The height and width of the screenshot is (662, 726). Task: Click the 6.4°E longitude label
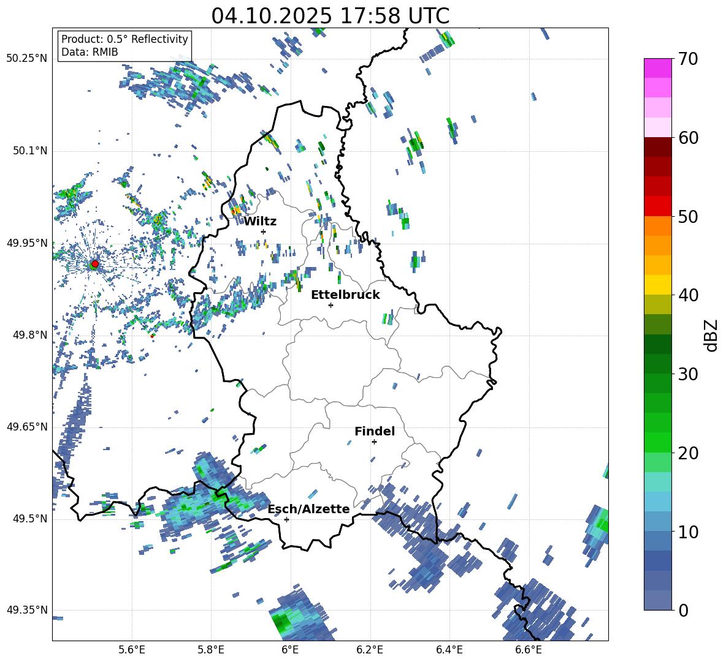click(x=449, y=650)
